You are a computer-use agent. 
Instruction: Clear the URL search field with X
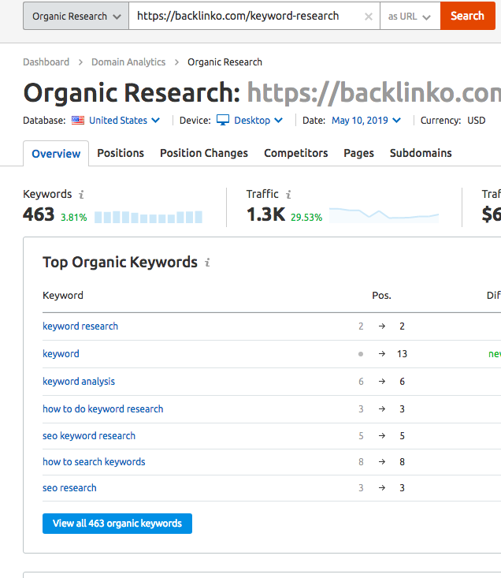[x=369, y=17]
